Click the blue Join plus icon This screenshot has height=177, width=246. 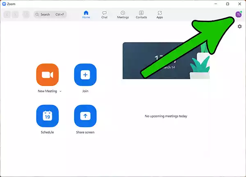pos(85,75)
